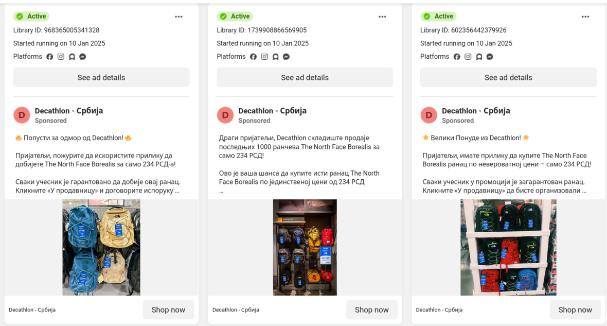Click the headline 'Велики Понуде из Decathlon!'

point(476,138)
